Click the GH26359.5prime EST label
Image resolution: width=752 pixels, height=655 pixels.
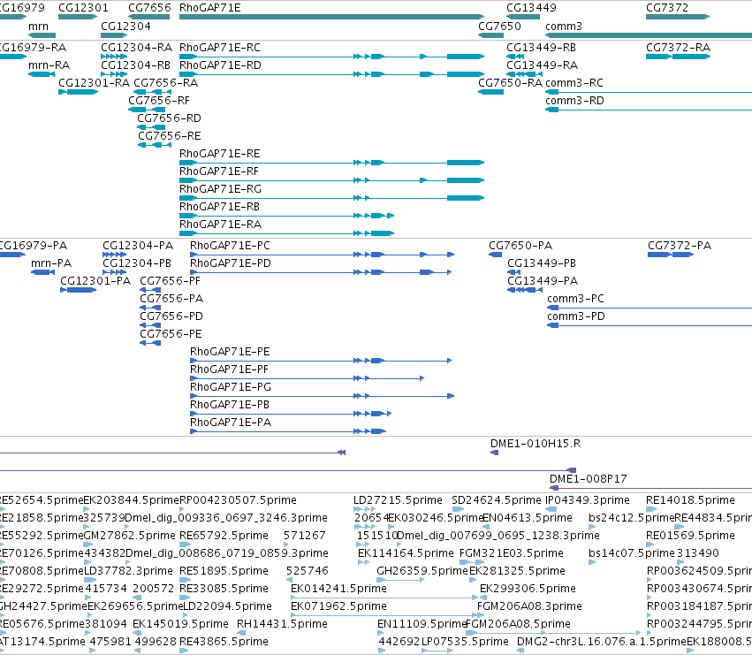pyautogui.click(x=422, y=571)
